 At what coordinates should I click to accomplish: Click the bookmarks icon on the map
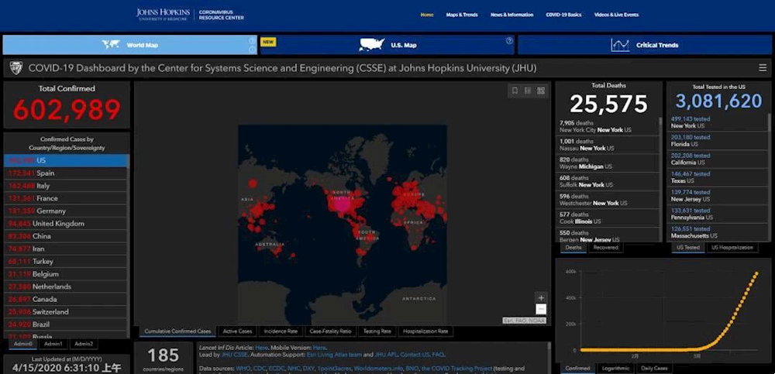coord(515,91)
